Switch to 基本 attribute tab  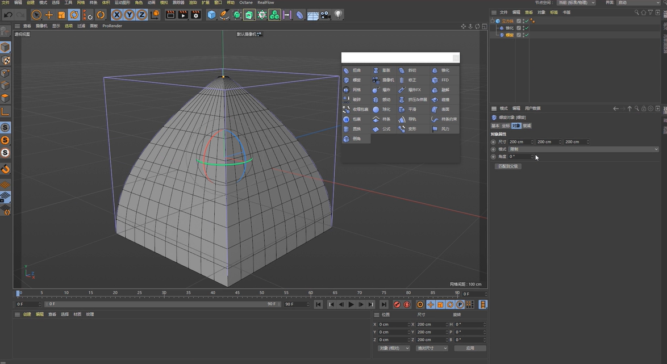pyautogui.click(x=495, y=126)
